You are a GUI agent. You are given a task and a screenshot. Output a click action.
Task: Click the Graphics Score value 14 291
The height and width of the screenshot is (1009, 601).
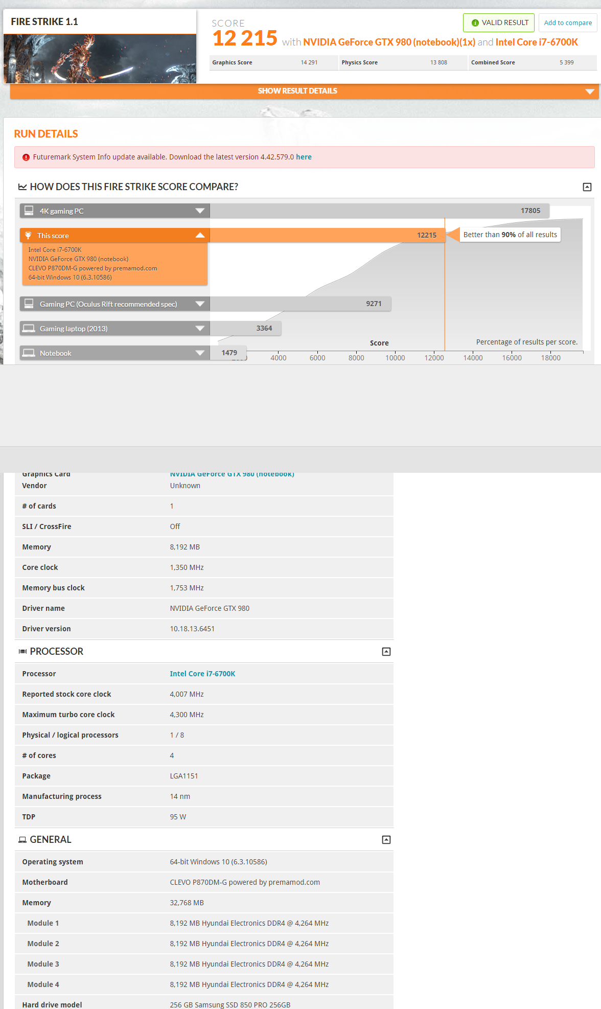(x=309, y=62)
